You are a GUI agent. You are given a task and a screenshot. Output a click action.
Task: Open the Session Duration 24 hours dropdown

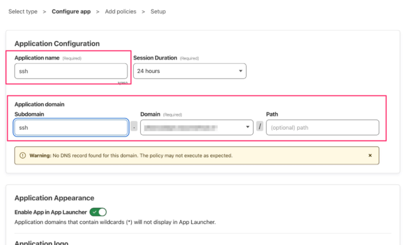[190, 71]
